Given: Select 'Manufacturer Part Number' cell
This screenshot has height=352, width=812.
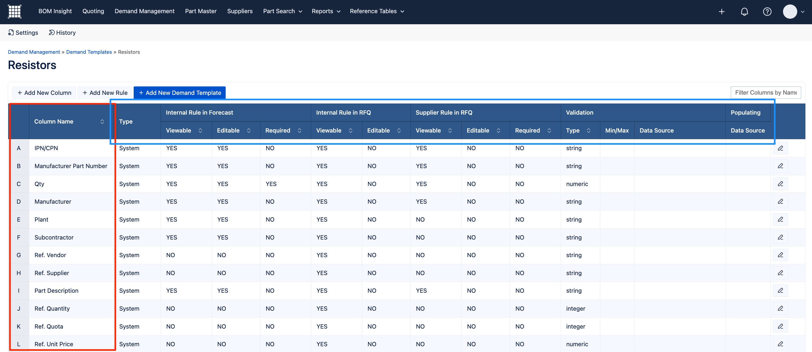Looking at the screenshot, I should [x=71, y=166].
